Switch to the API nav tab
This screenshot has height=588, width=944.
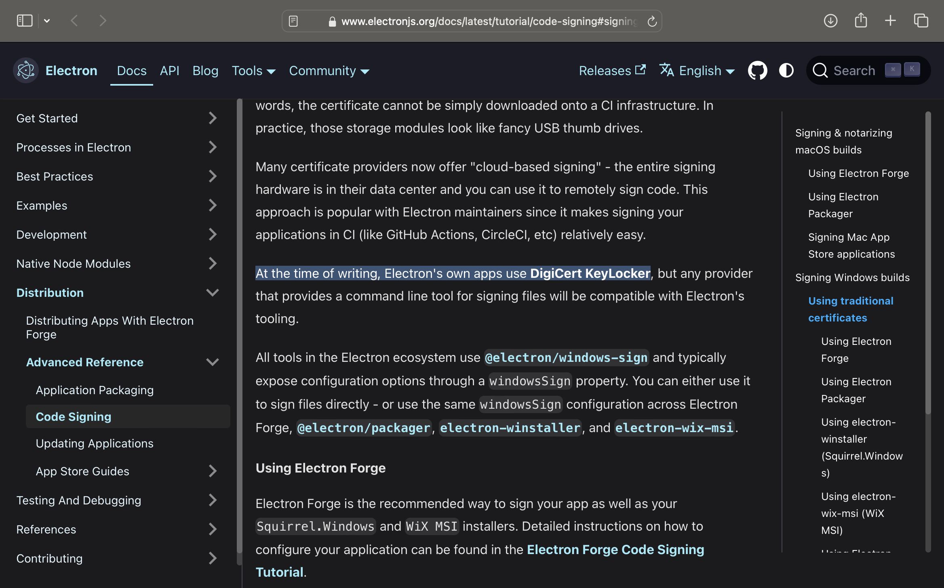[169, 71]
